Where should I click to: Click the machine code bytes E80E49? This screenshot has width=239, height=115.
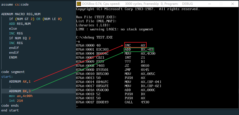pos(103,102)
